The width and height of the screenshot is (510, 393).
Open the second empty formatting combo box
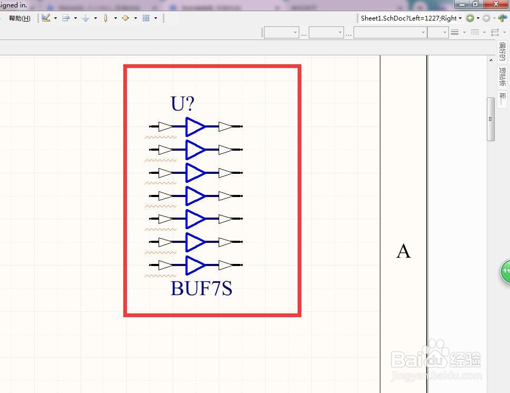(326, 32)
